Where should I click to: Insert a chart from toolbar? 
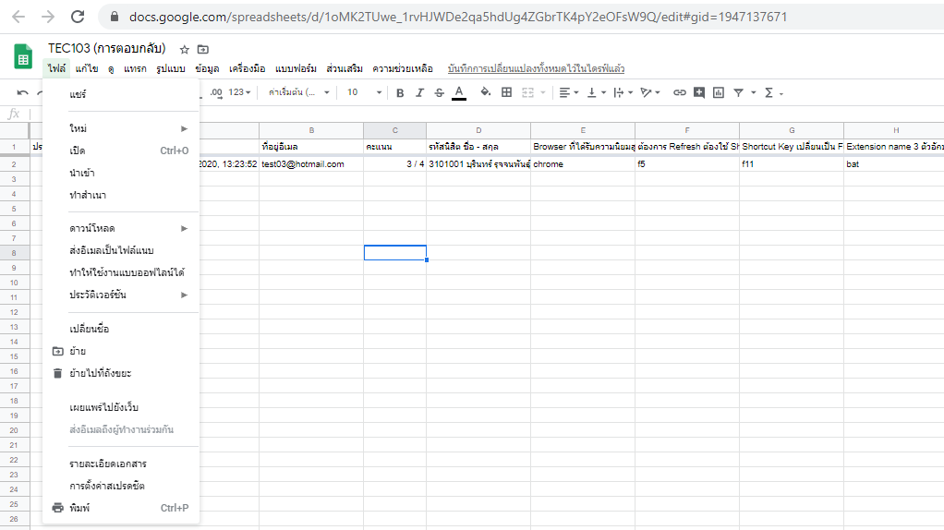click(719, 92)
